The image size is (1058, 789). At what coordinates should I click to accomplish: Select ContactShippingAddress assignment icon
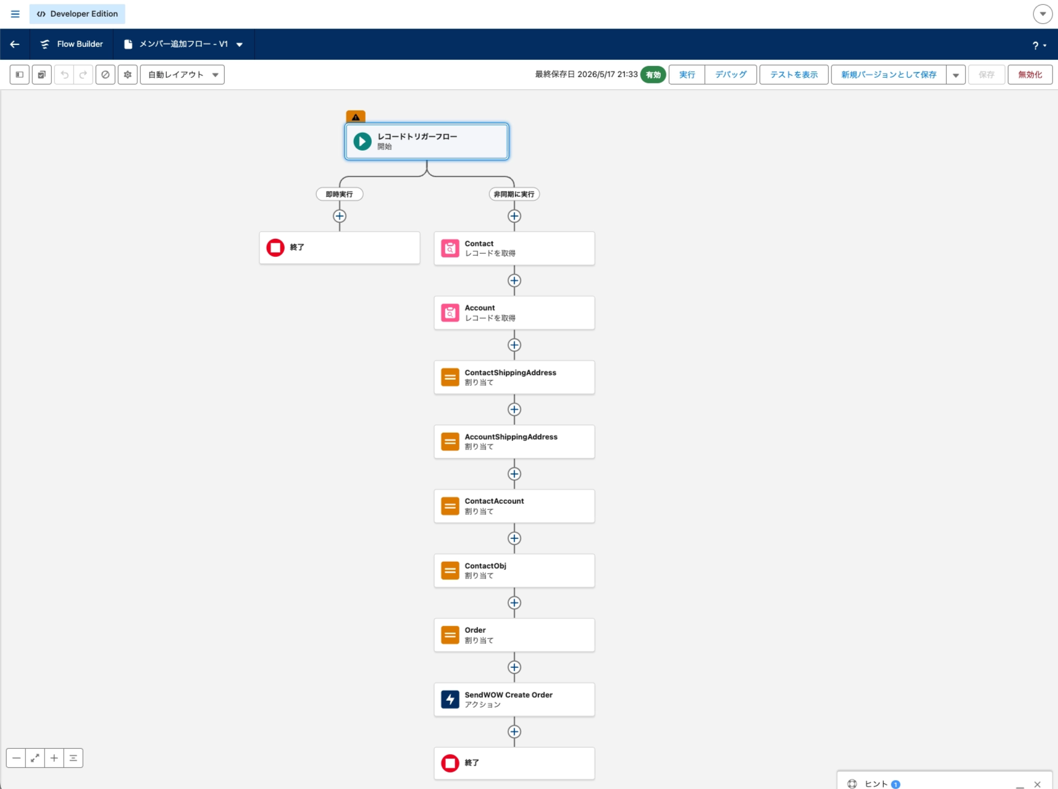[450, 377]
